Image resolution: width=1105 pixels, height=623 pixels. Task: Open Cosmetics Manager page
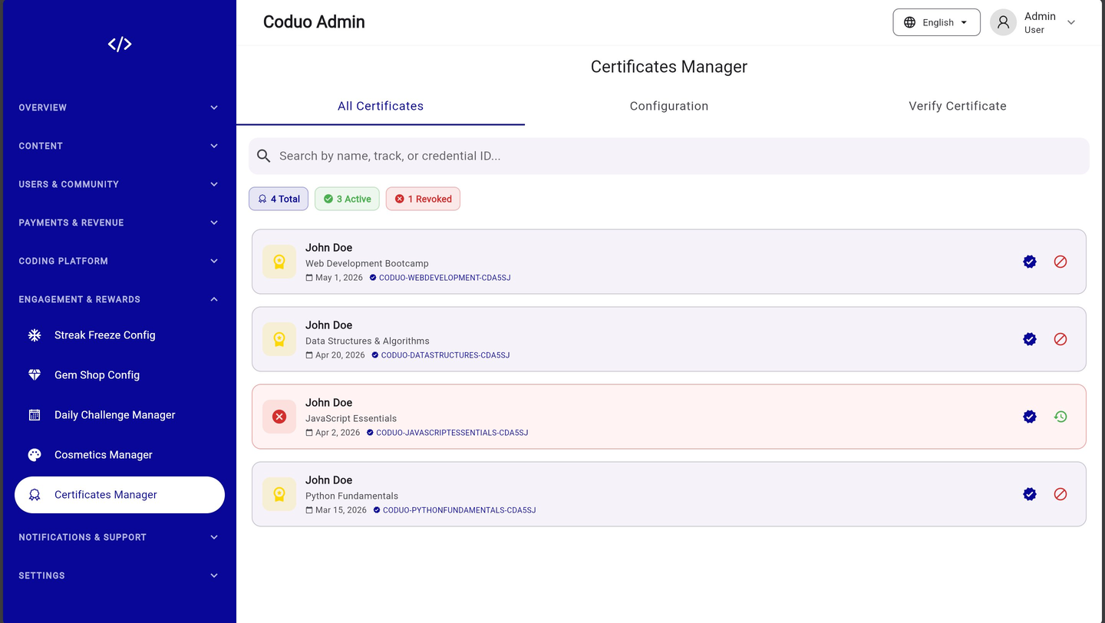[119, 455]
